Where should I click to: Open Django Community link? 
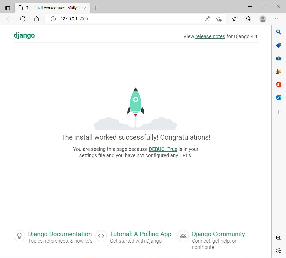click(x=218, y=234)
